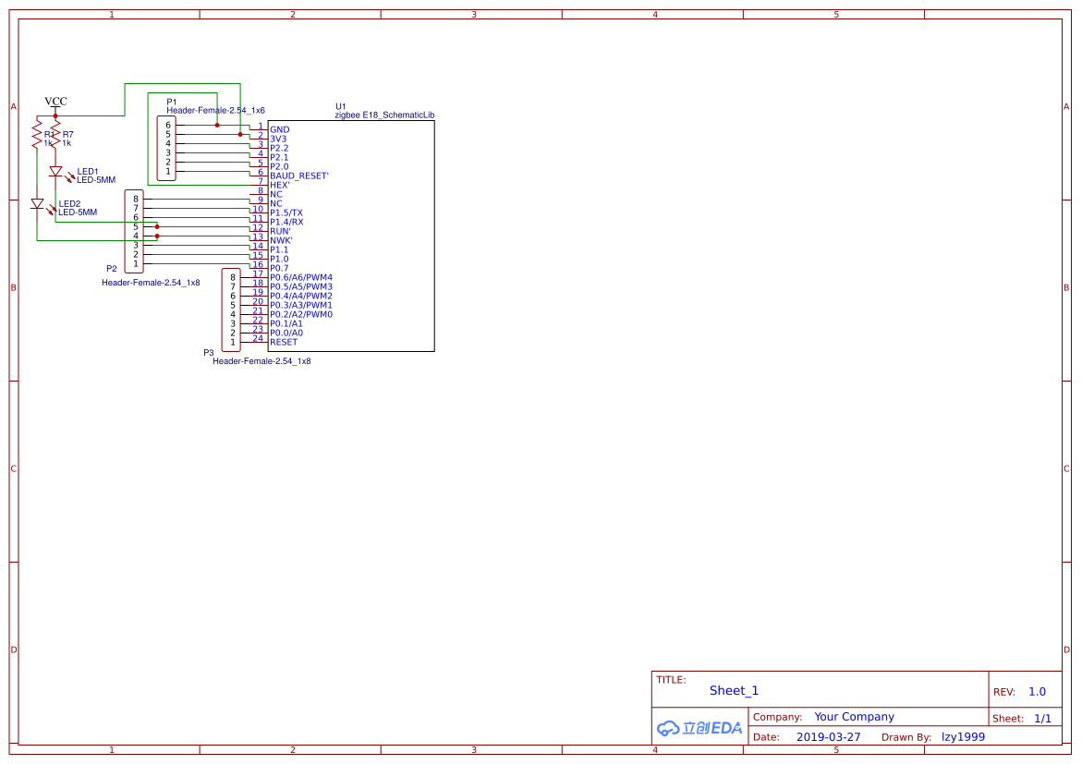Select the P1.5/TX pin label
1082x764 pixels.
(286, 212)
